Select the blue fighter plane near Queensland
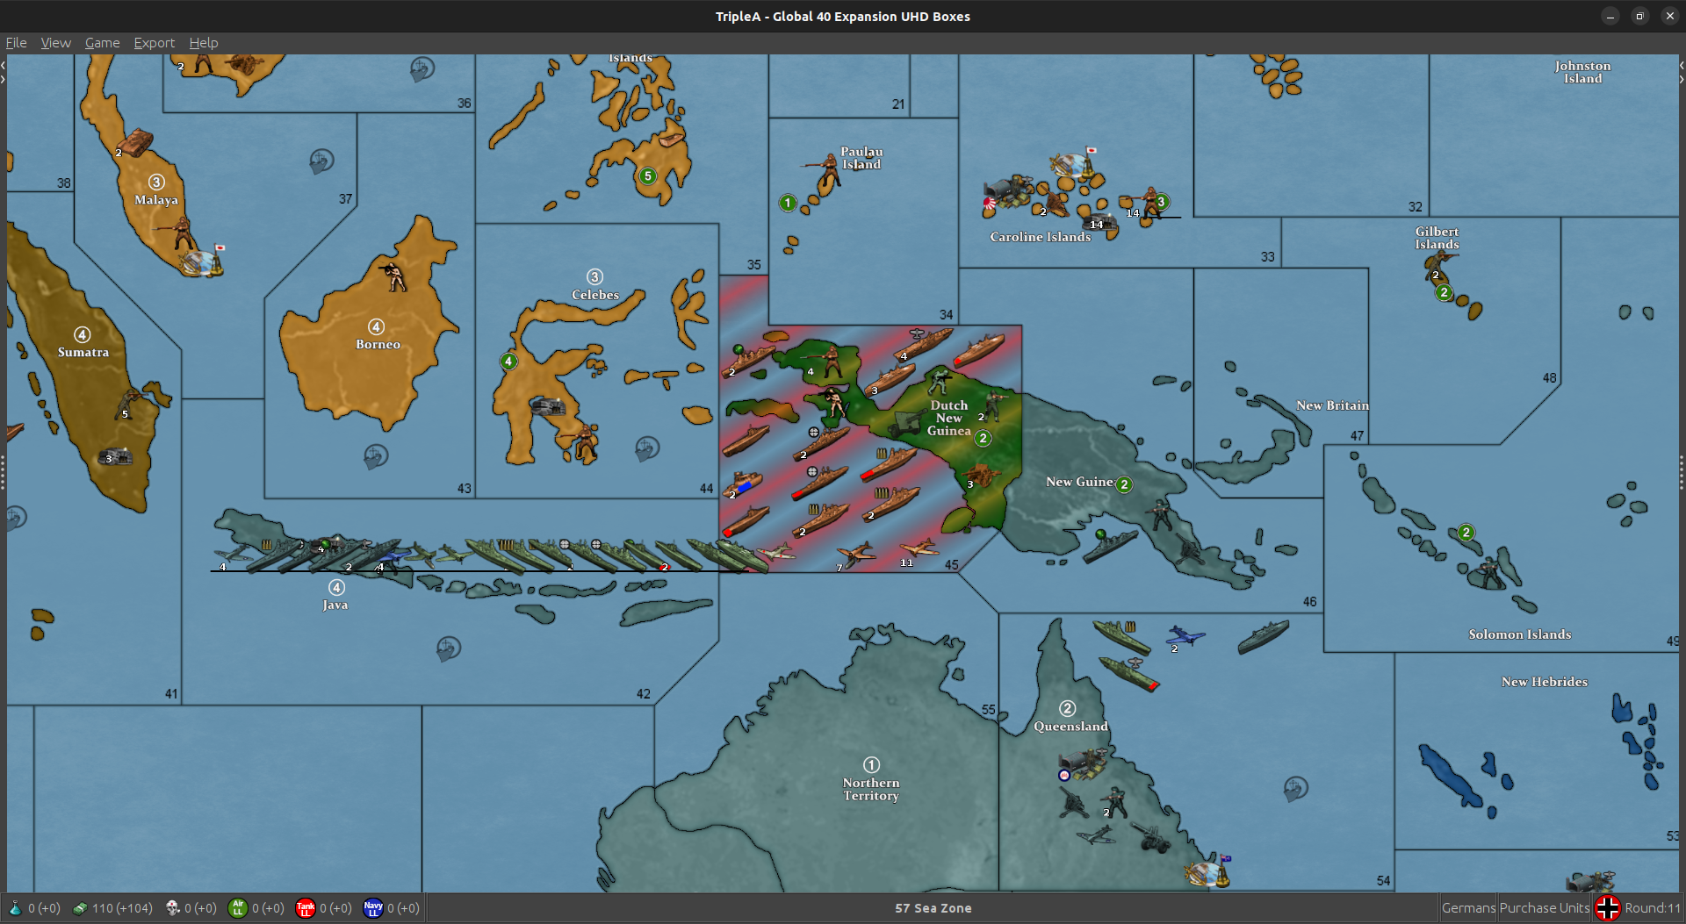Image resolution: width=1686 pixels, height=924 pixels. point(1185,637)
